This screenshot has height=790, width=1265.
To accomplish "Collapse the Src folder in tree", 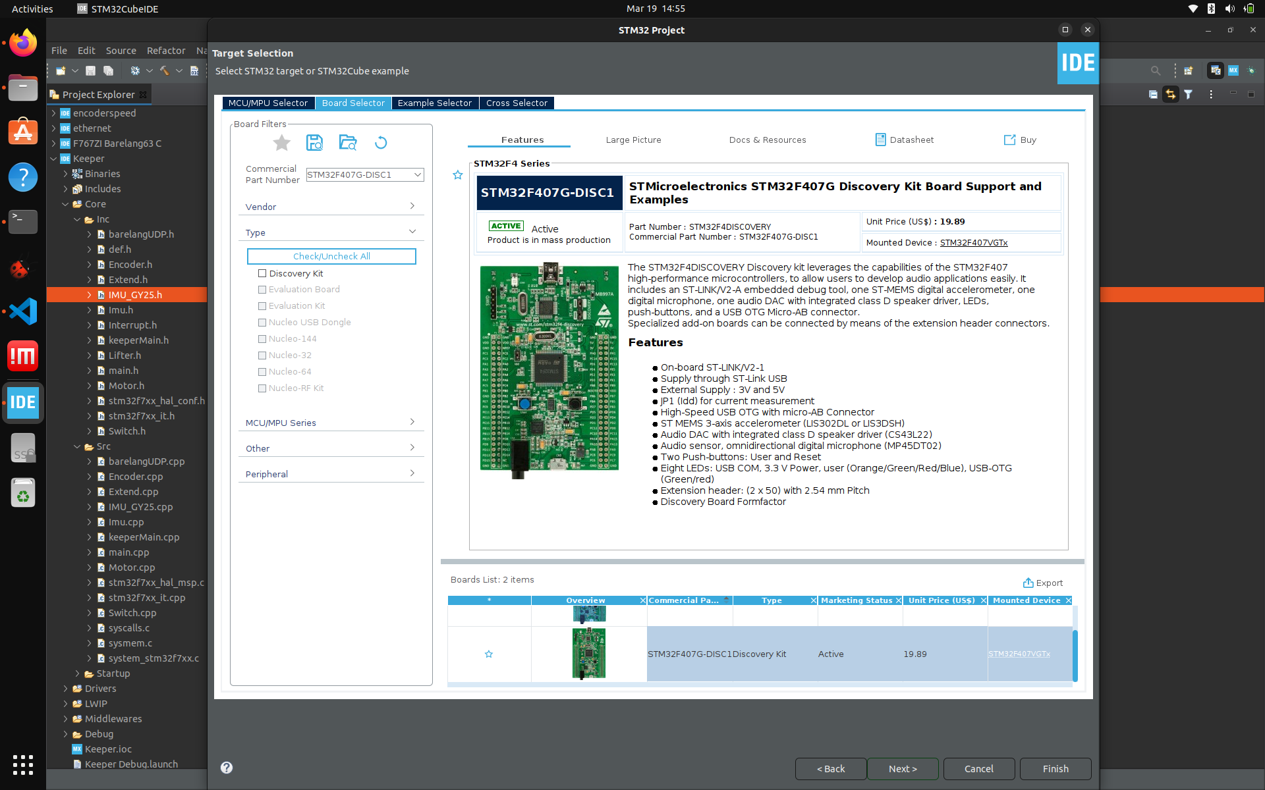I will click(77, 446).
